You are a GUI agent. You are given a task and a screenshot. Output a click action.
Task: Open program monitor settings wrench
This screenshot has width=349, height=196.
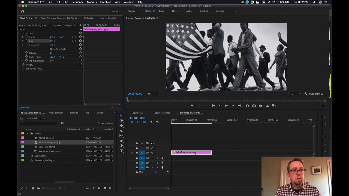tap(305, 94)
